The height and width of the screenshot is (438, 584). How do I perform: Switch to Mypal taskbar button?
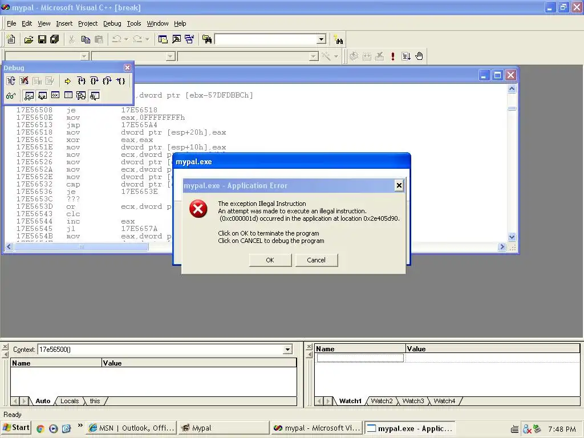[x=224, y=428]
